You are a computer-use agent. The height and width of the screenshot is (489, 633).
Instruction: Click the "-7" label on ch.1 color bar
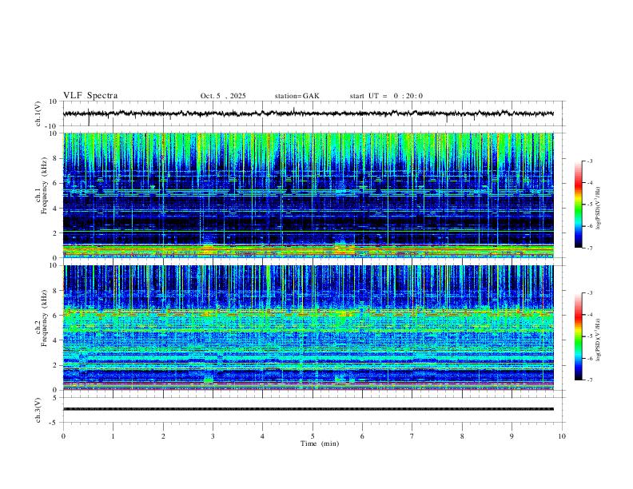(x=590, y=248)
